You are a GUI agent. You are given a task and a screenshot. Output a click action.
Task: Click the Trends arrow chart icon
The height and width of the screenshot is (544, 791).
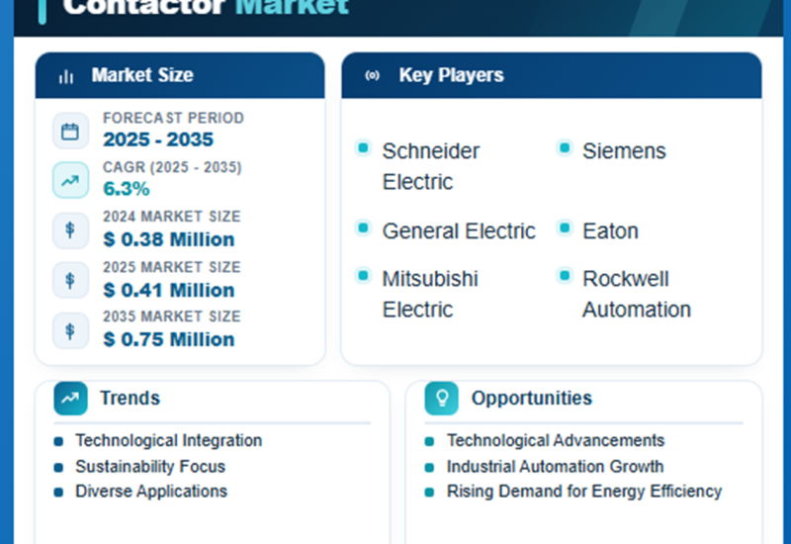70,399
